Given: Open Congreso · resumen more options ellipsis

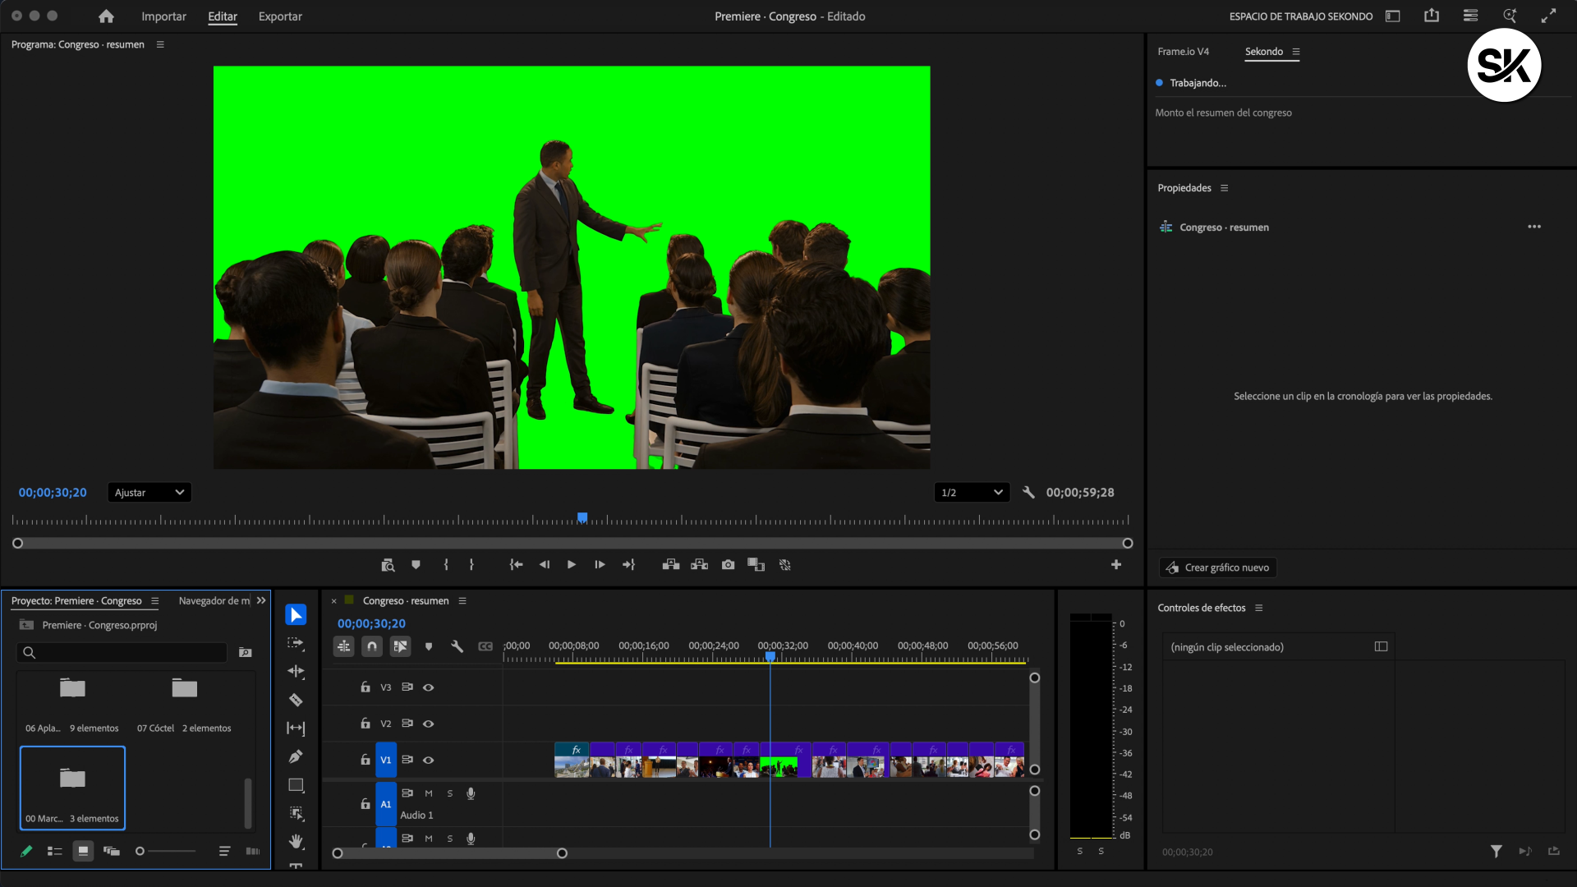Looking at the screenshot, I should coord(1534,227).
